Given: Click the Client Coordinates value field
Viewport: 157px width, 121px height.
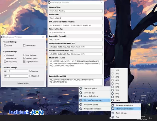Looking at the screenshot, I should click(x=76, y=54).
